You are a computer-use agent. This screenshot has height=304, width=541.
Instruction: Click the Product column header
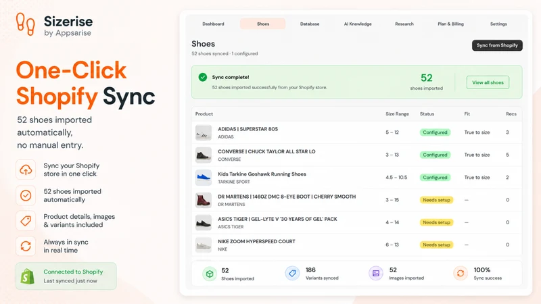(204, 113)
